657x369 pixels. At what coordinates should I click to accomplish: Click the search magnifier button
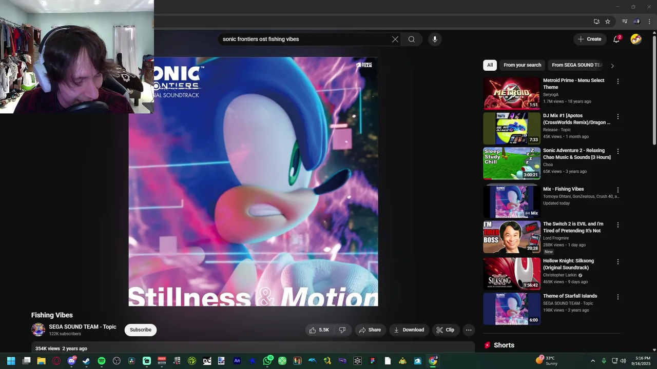click(x=412, y=39)
